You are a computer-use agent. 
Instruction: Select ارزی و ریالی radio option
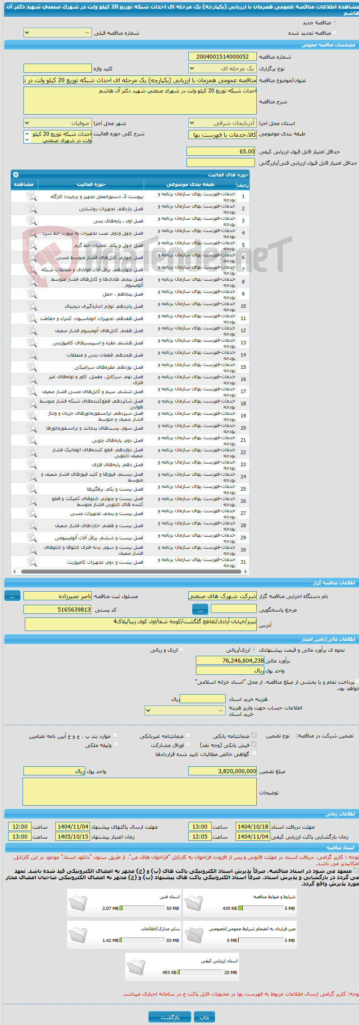[182, 649]
